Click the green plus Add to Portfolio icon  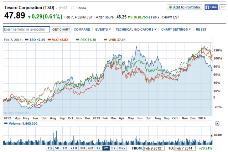click(170, 7)
